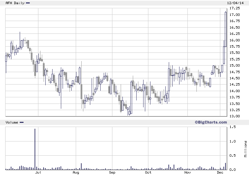The height and width of the screenshot is (176, 249).
Task: Click the 17.00 price axis label
Action: (235, 14)
